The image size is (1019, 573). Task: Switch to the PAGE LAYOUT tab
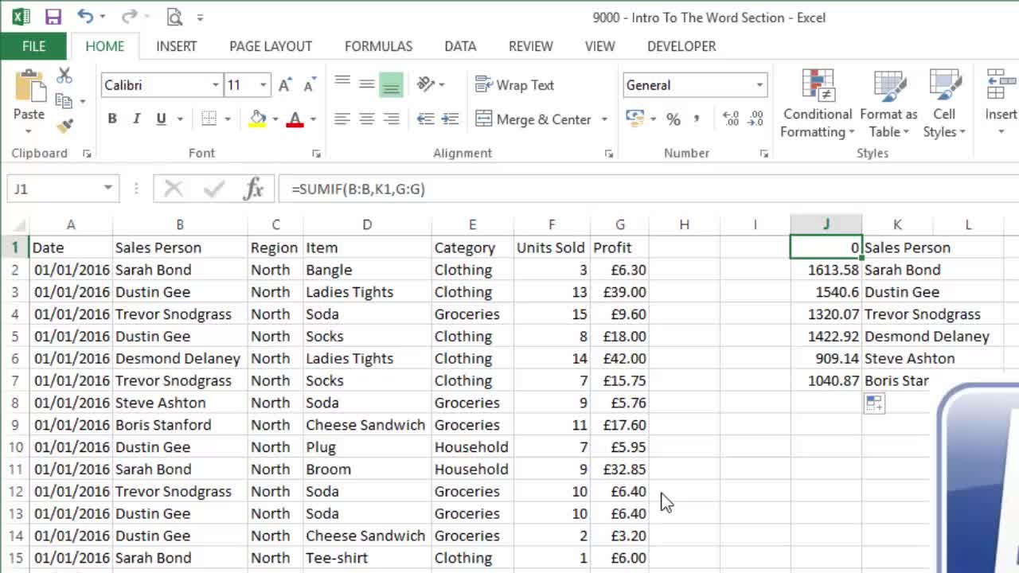(x=271, y=46)
